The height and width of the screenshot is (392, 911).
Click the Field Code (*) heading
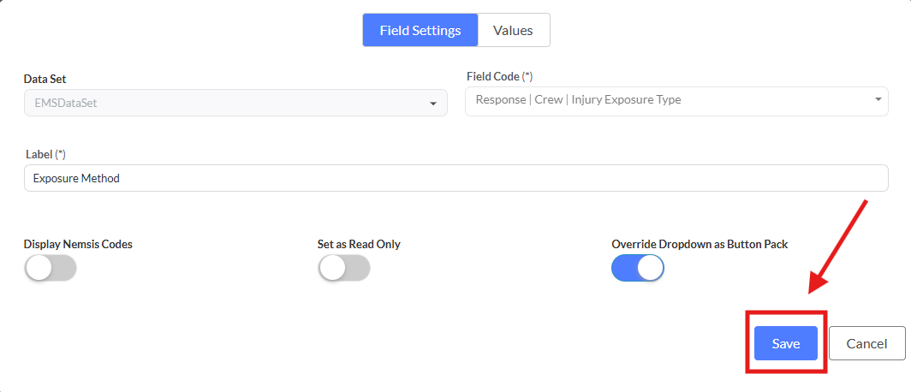(x=500, y=76)
